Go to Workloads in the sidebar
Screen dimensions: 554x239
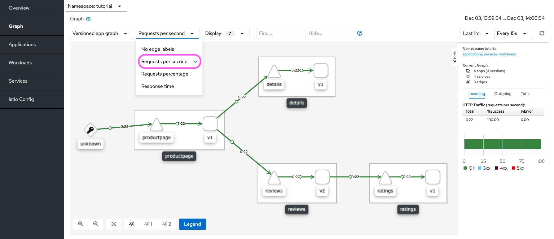(32, 63)
